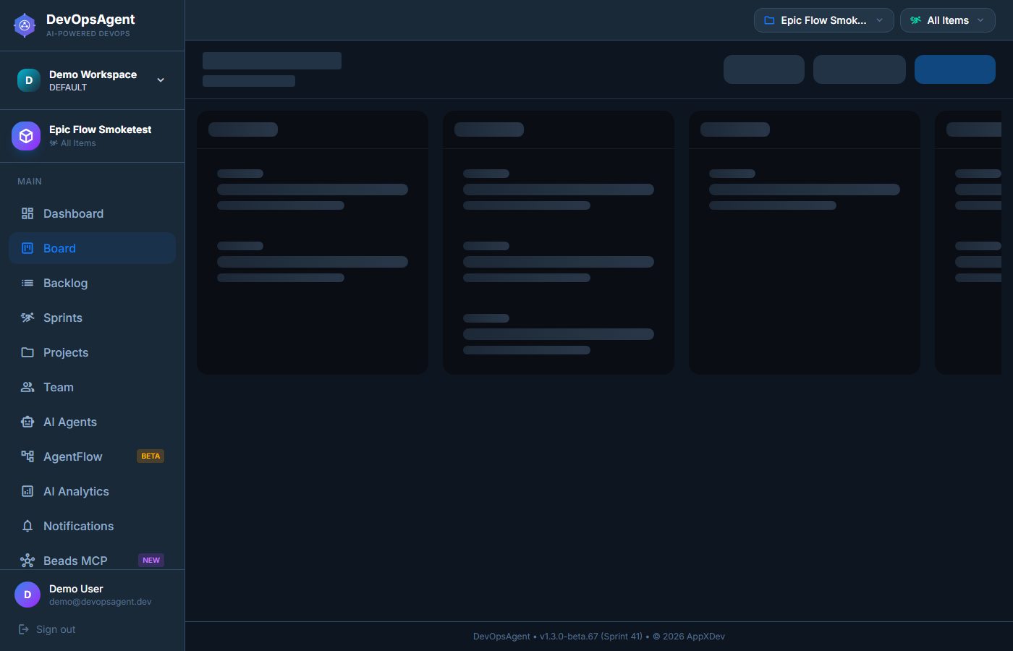
Task: Click the BETA badge next to AgentFlow
Action: click(x=151, y=456)
